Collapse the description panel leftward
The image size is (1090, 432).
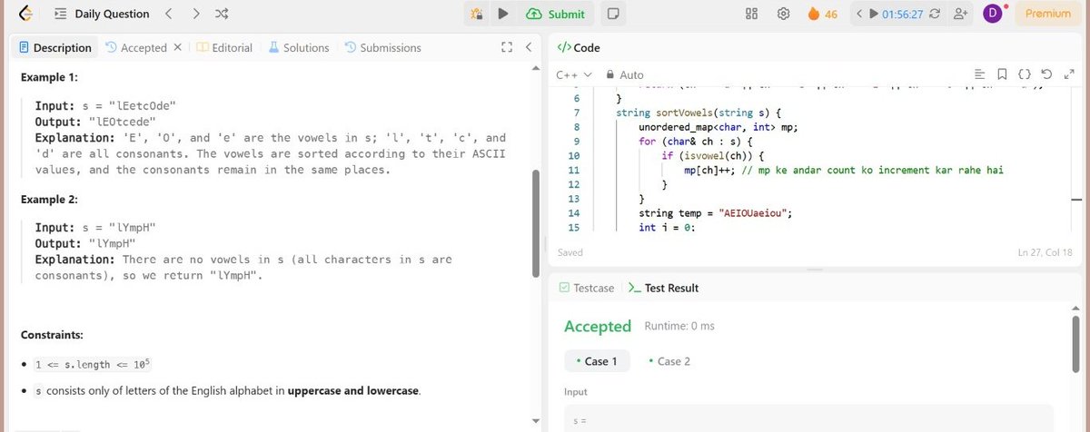(x=529, y=47)
